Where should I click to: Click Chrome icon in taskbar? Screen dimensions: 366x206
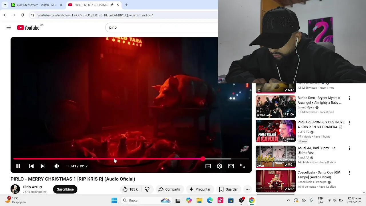252,200
